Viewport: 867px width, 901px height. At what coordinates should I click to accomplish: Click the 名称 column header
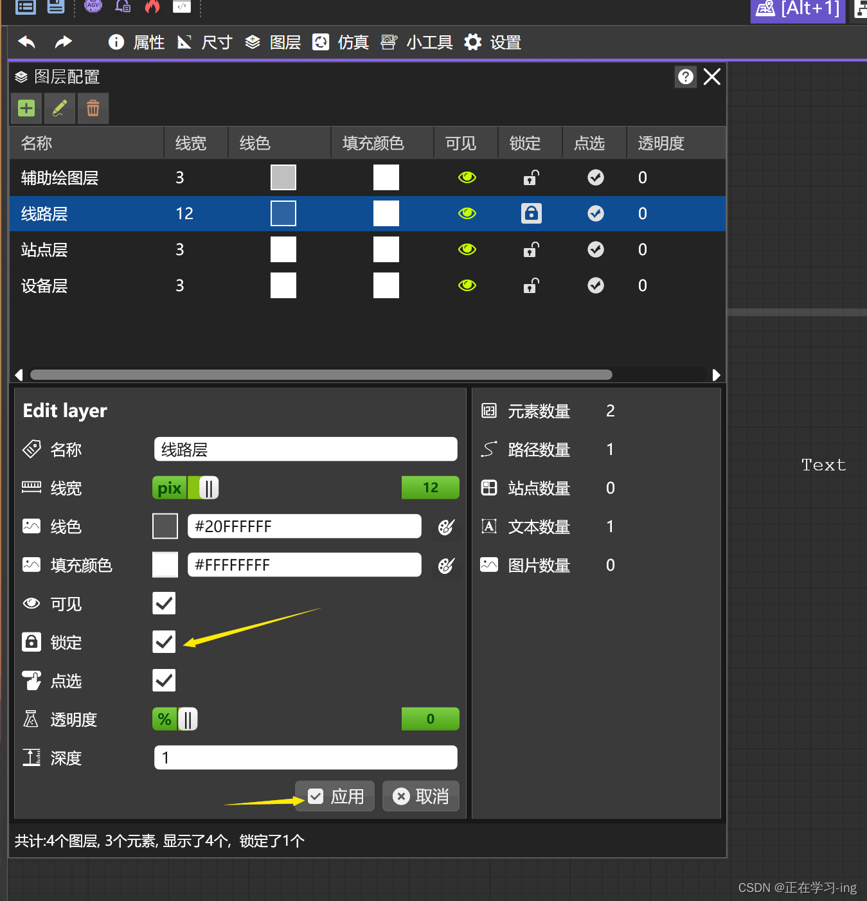point(87,143)
